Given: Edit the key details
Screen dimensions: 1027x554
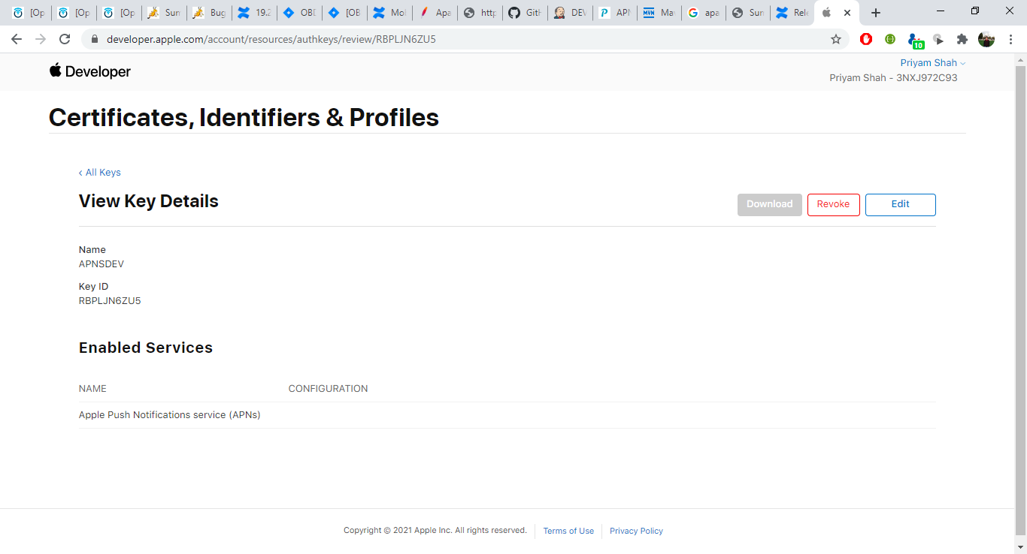Looking at the screenshot, I should click(900, 204).
